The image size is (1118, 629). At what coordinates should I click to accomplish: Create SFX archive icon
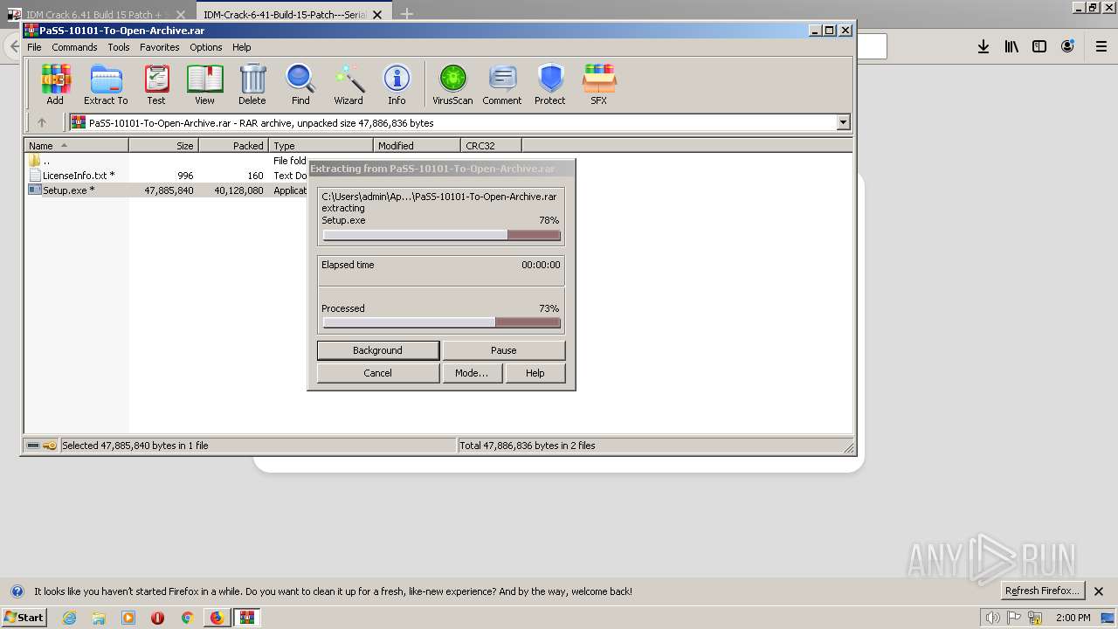pyautogui.click(x=598, y=85)
